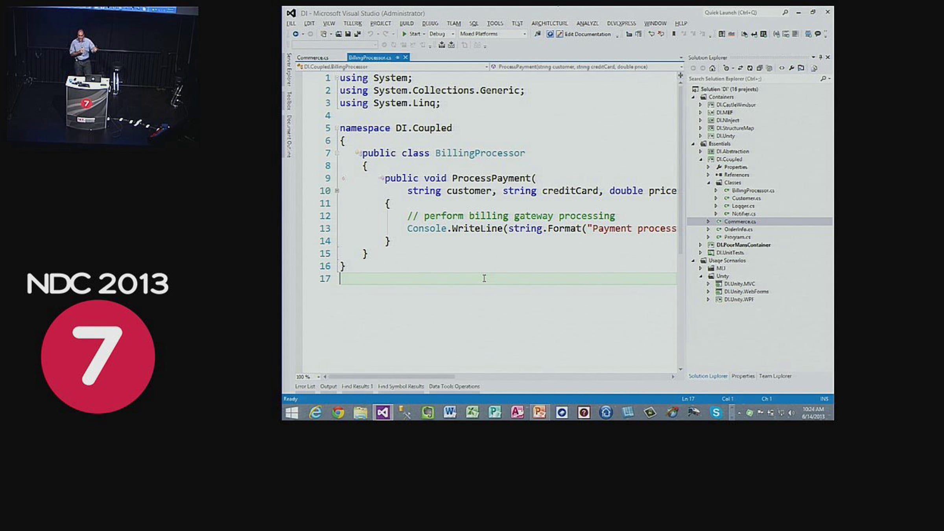The width and height of the screenshot is (944, 531).
Task: Open the 100 % zoom dropdown
Action: 318,377
